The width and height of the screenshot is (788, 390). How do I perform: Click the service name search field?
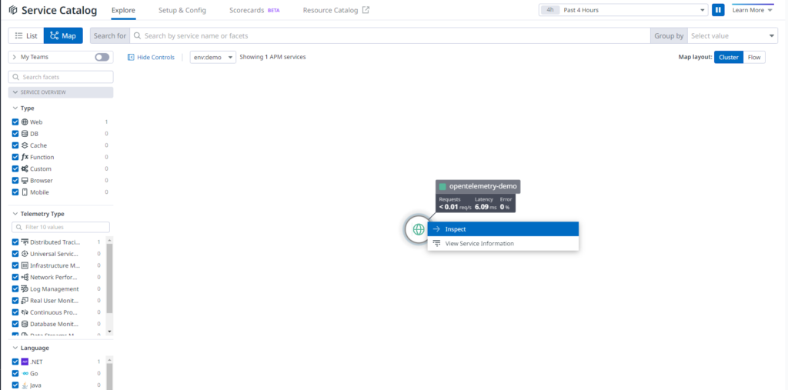point(390,35)
